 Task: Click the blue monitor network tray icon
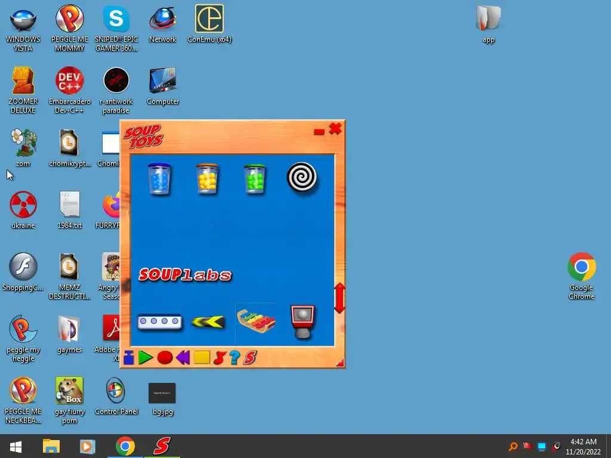coord(542,446)
